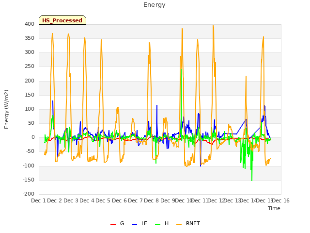Image resolution: width=310 pixels, height=233 pixels.
Task: Click the -50 y-axis label
Action: pos(31,151)
